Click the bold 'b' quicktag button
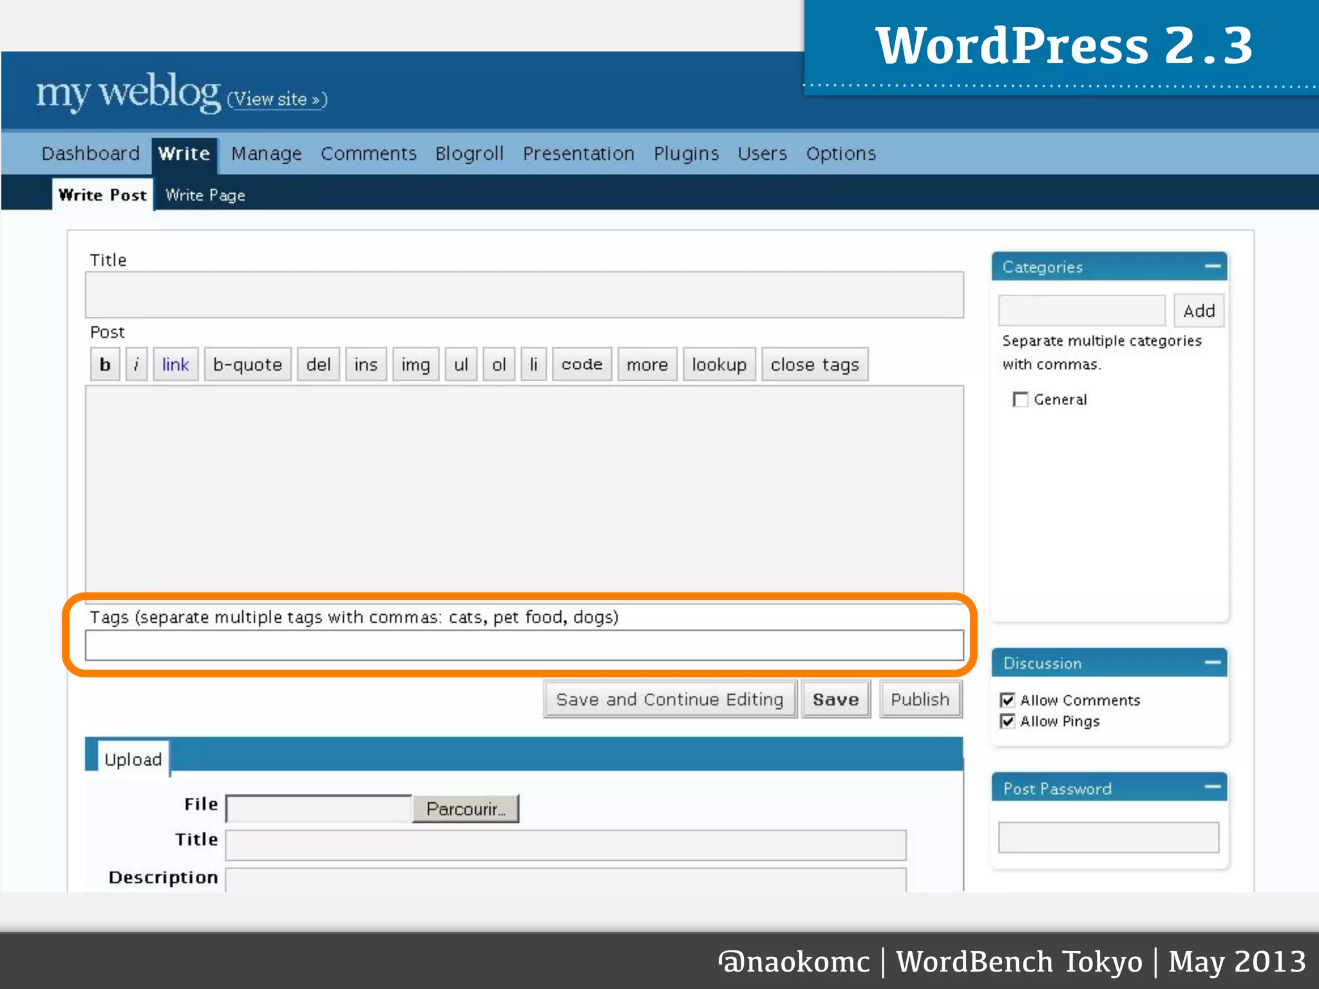 tap(105, 364)
